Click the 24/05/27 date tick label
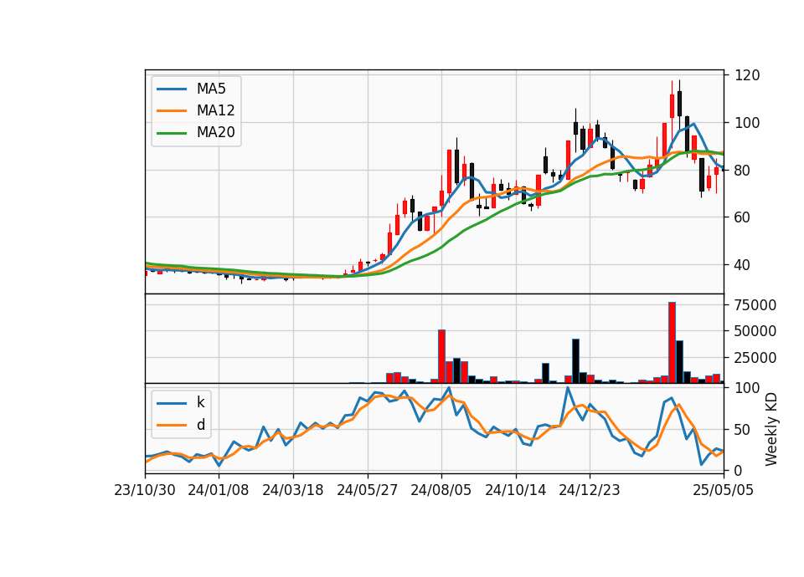 [x=367, y=490]
